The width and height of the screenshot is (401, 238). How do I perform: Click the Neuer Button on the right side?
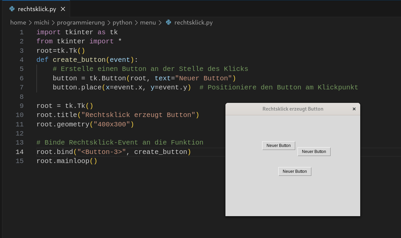point(314,152)
